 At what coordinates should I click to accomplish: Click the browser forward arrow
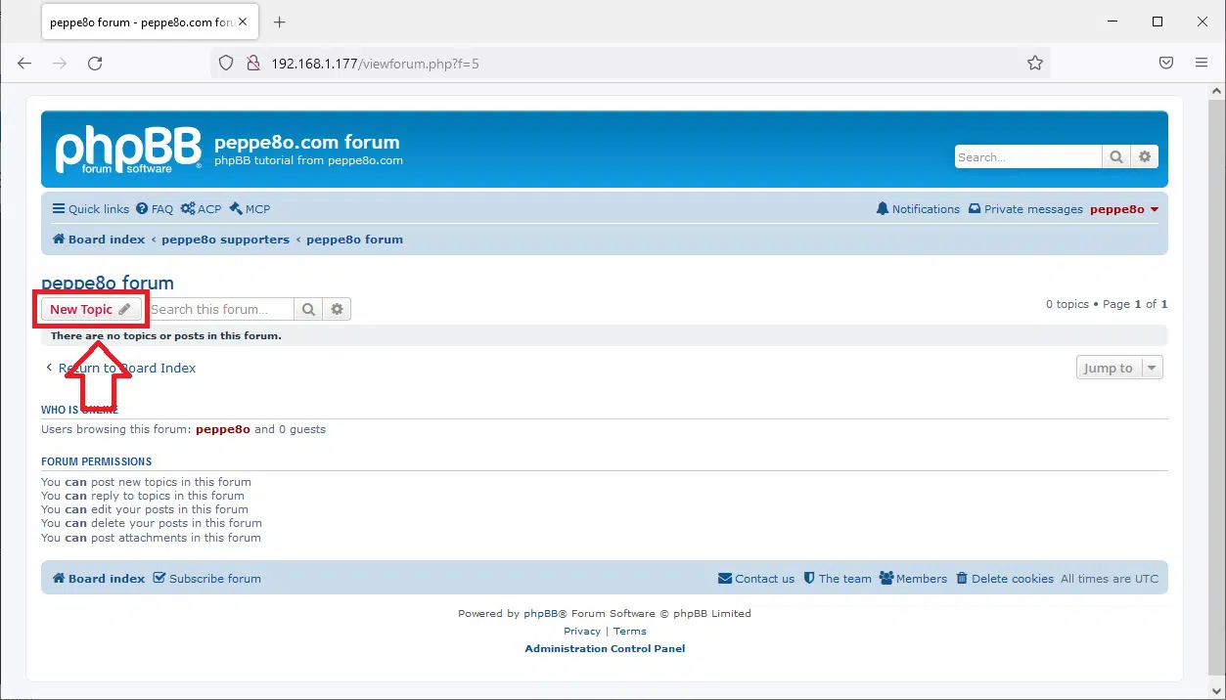coord(60,63)
